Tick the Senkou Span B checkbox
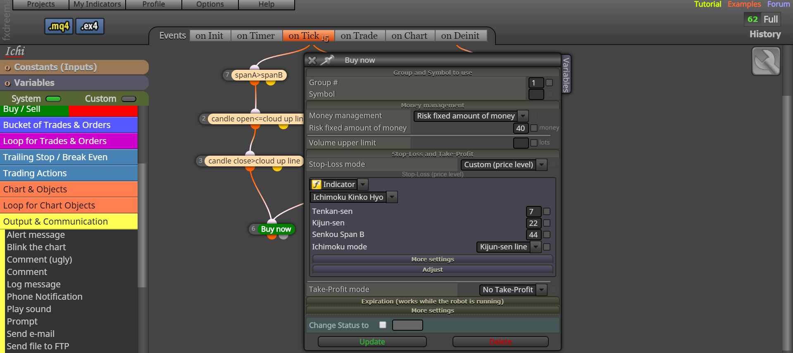Image resolution: width=793 pixels, height=353 pixels. [x=547, y=235]
